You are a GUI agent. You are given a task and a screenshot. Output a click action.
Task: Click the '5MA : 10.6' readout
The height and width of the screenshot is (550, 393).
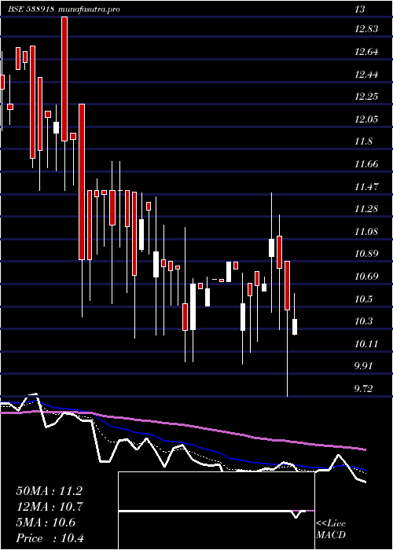click(46, 522)
